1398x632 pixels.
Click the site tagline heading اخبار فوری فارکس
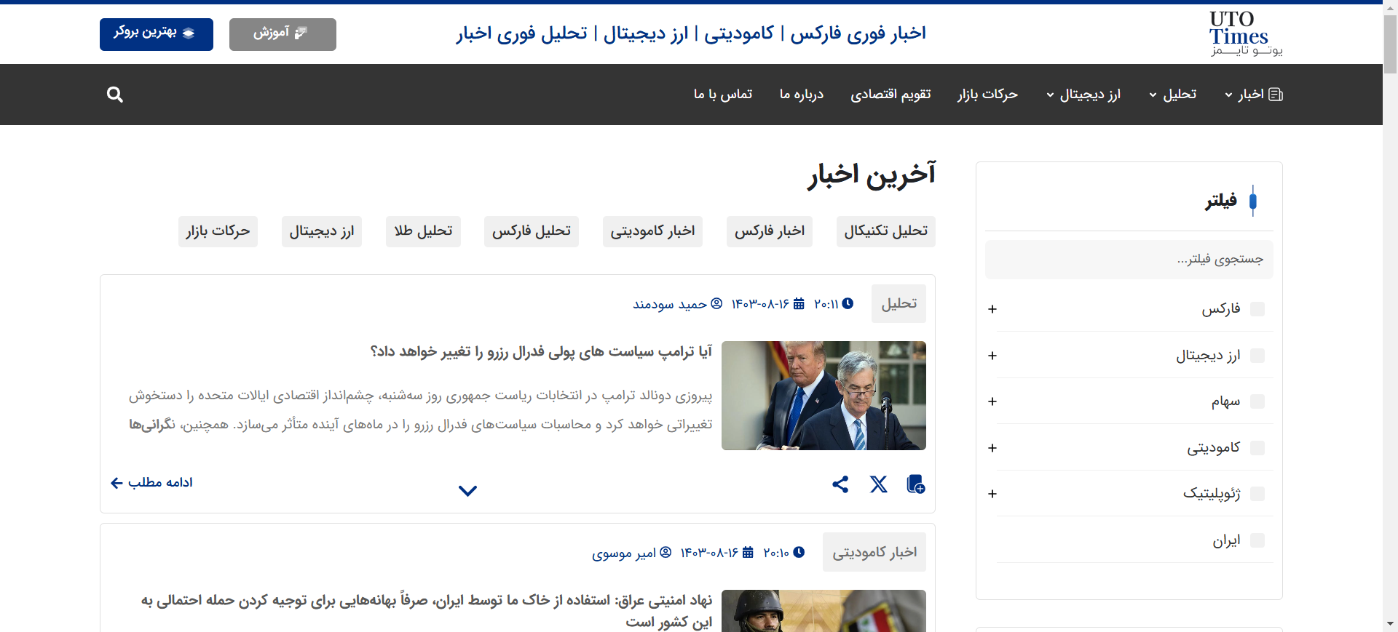pyautogui.click(x=691, y=33)
